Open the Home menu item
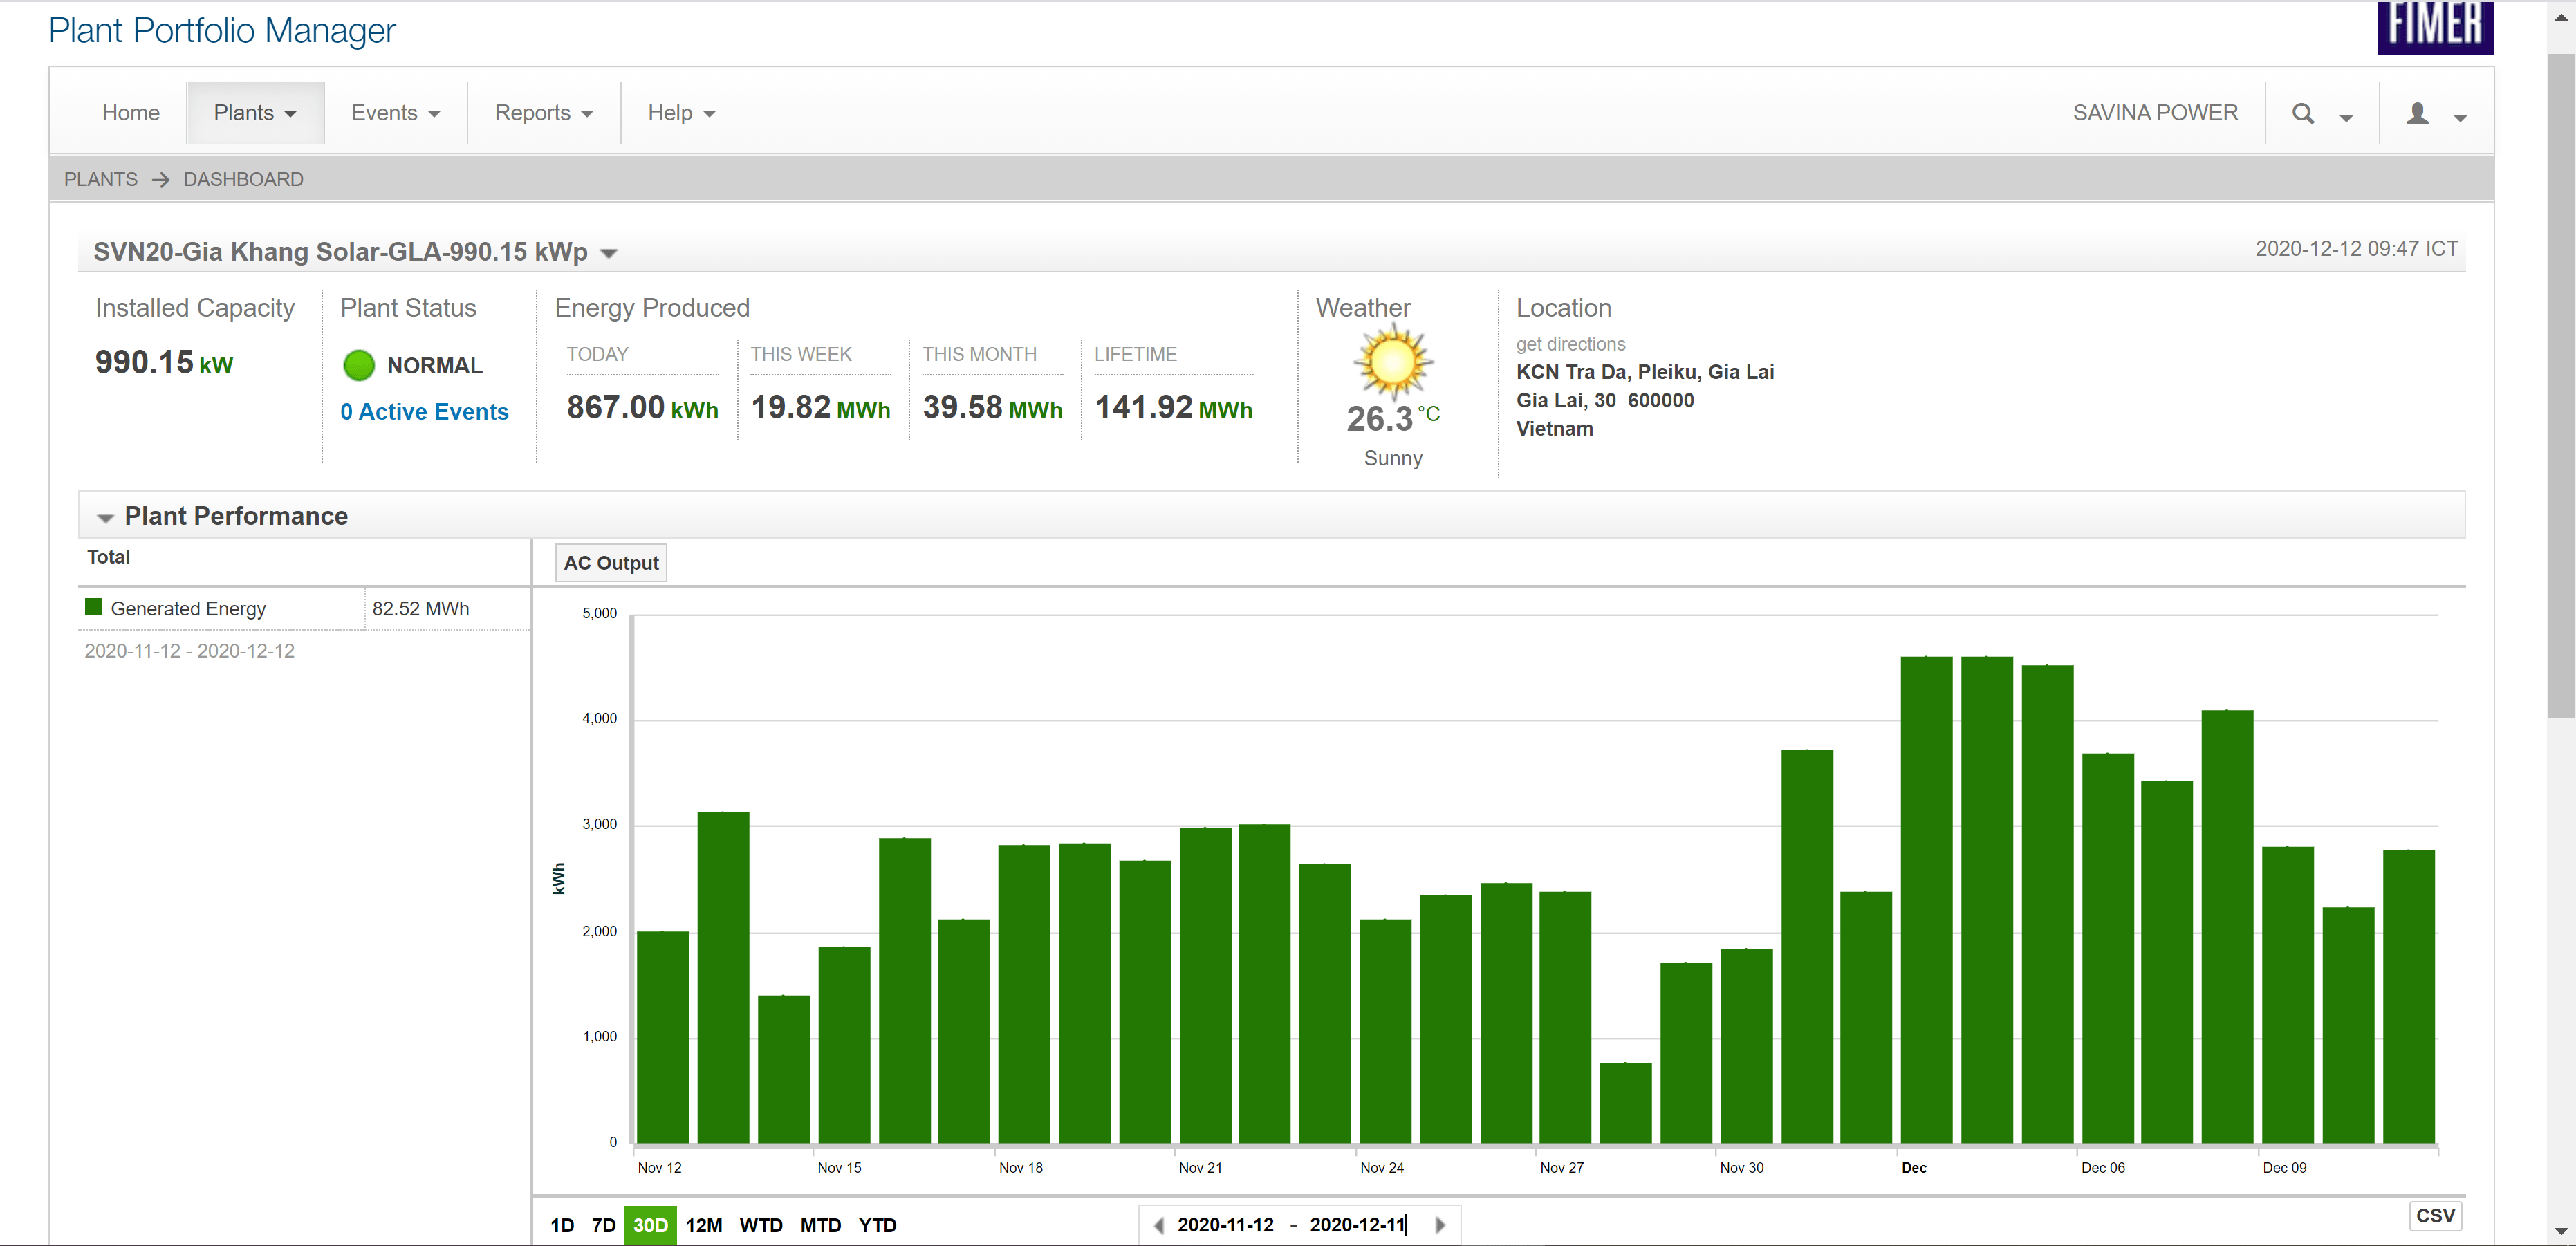2576x1246 pixels. 131,113
